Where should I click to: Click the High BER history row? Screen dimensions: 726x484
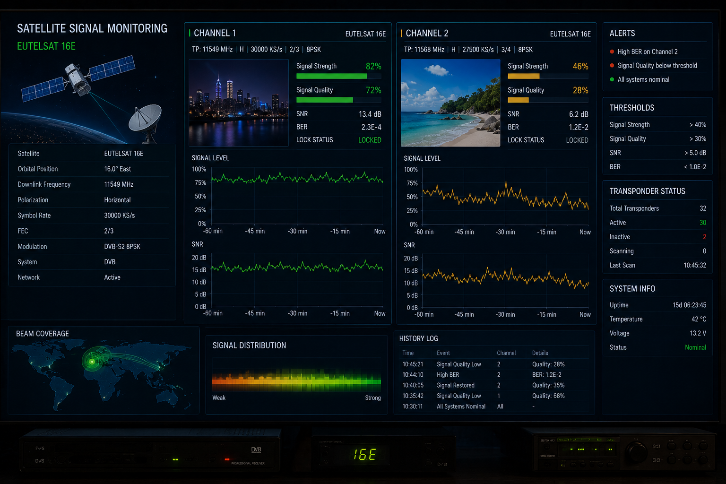495,375
